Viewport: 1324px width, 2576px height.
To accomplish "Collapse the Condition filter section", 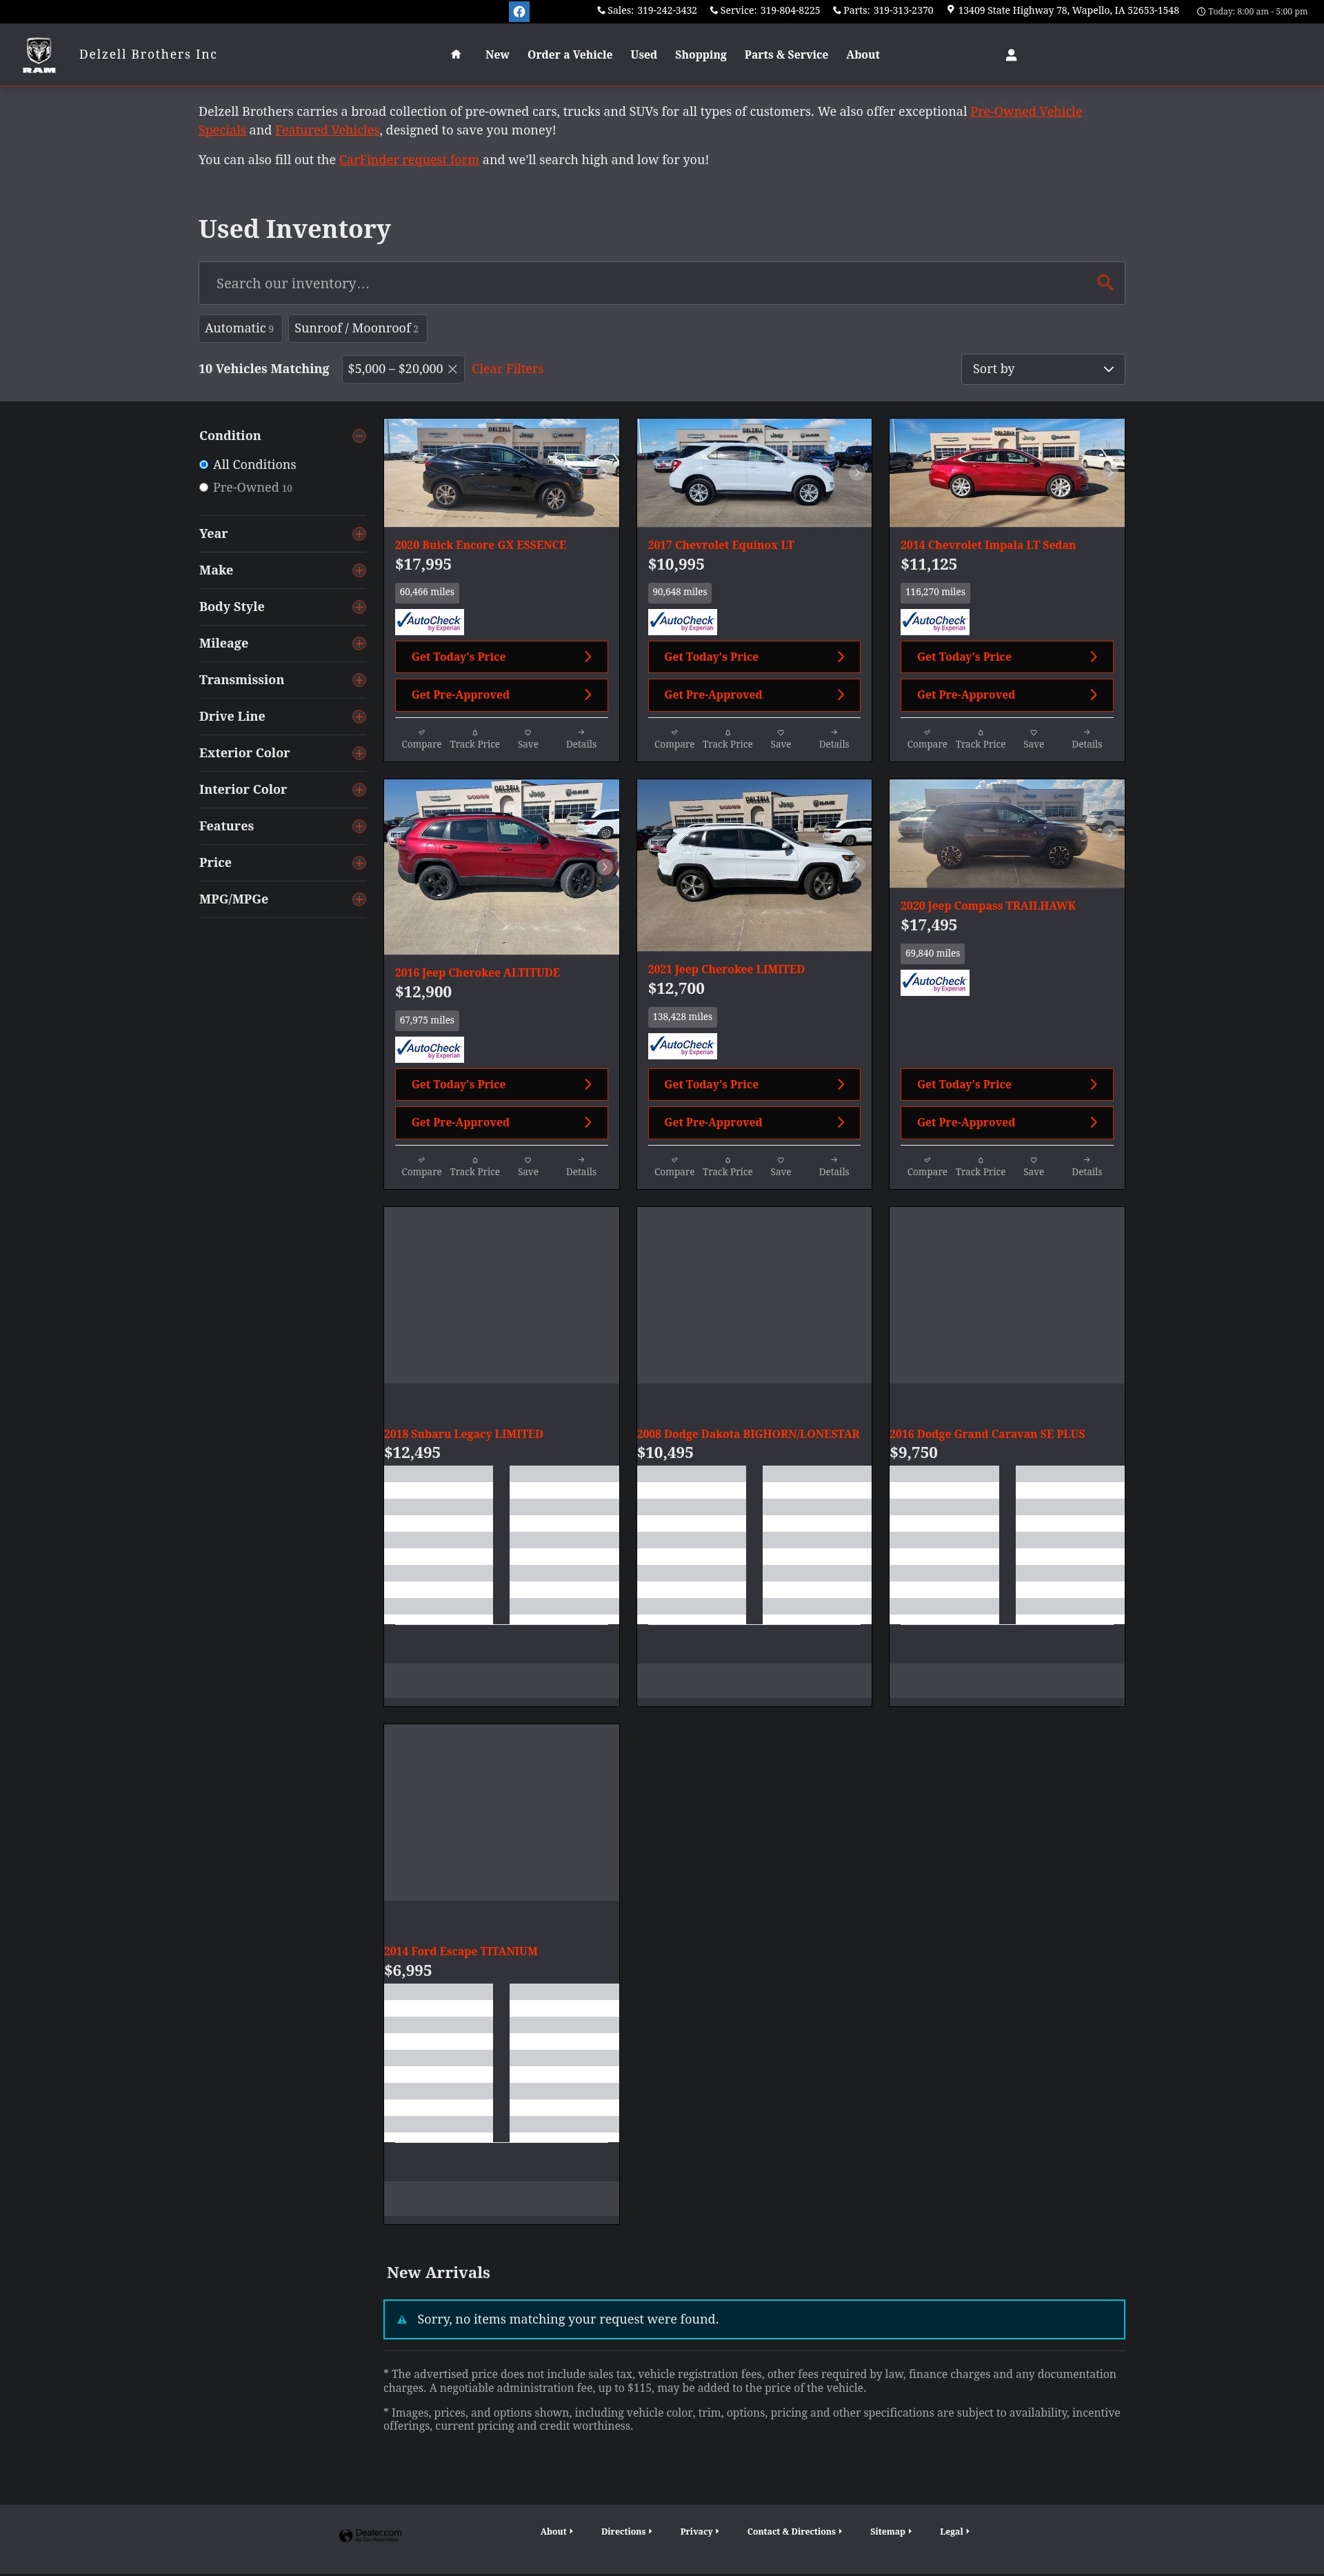I will pyautogui.click(x=359, y=436).
